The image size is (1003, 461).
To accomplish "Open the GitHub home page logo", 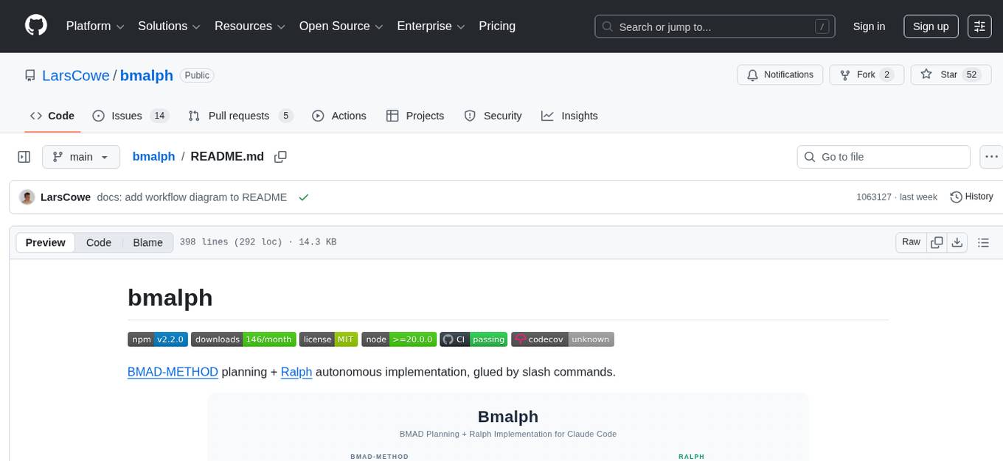I will pyautogui.click(x=35, y=26).
